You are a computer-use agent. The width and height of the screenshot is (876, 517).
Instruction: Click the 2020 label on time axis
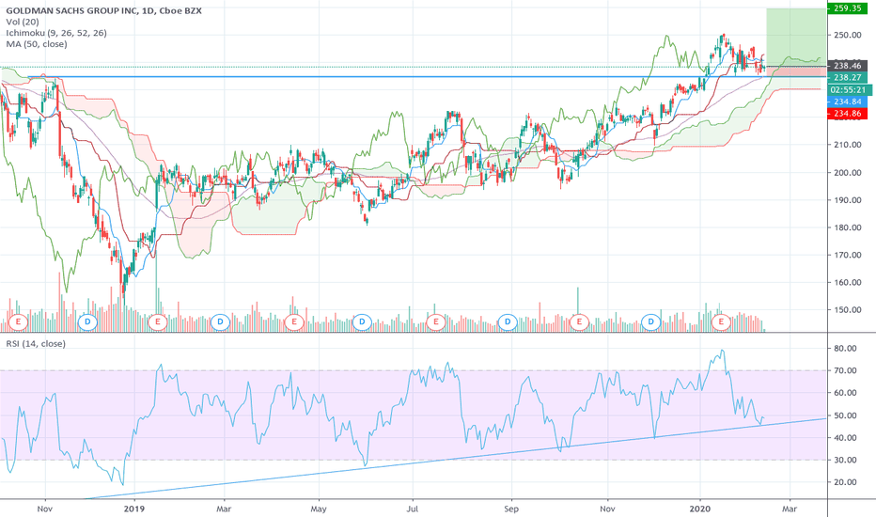coord(700,509)
